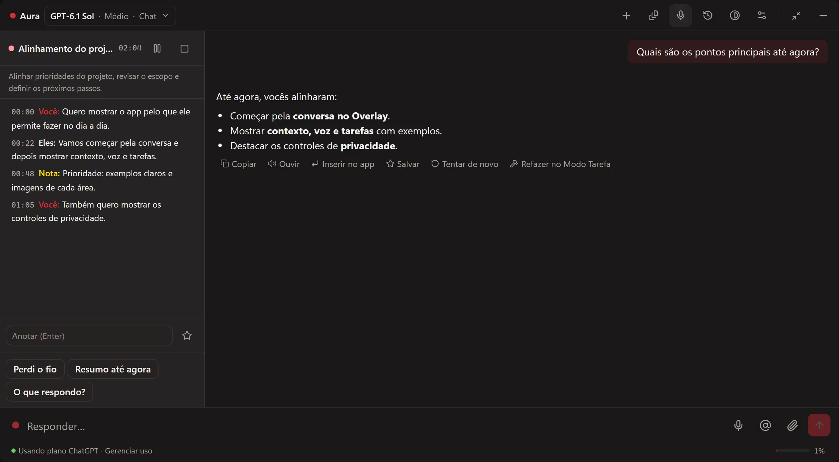Click the usage progress bar showing 1%
Screen dimensions: 839x462
[792, 451]
